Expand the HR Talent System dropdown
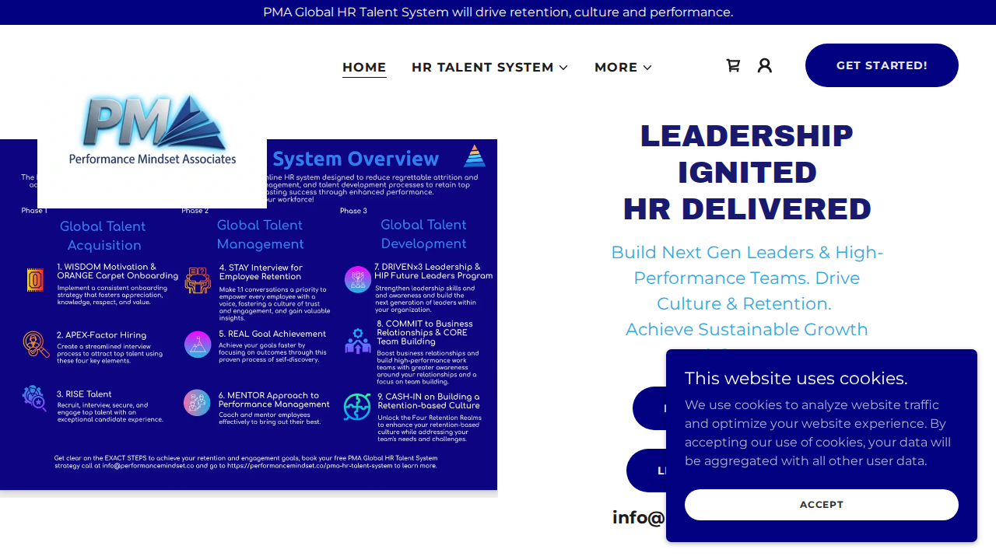 (x=489, y=67)
